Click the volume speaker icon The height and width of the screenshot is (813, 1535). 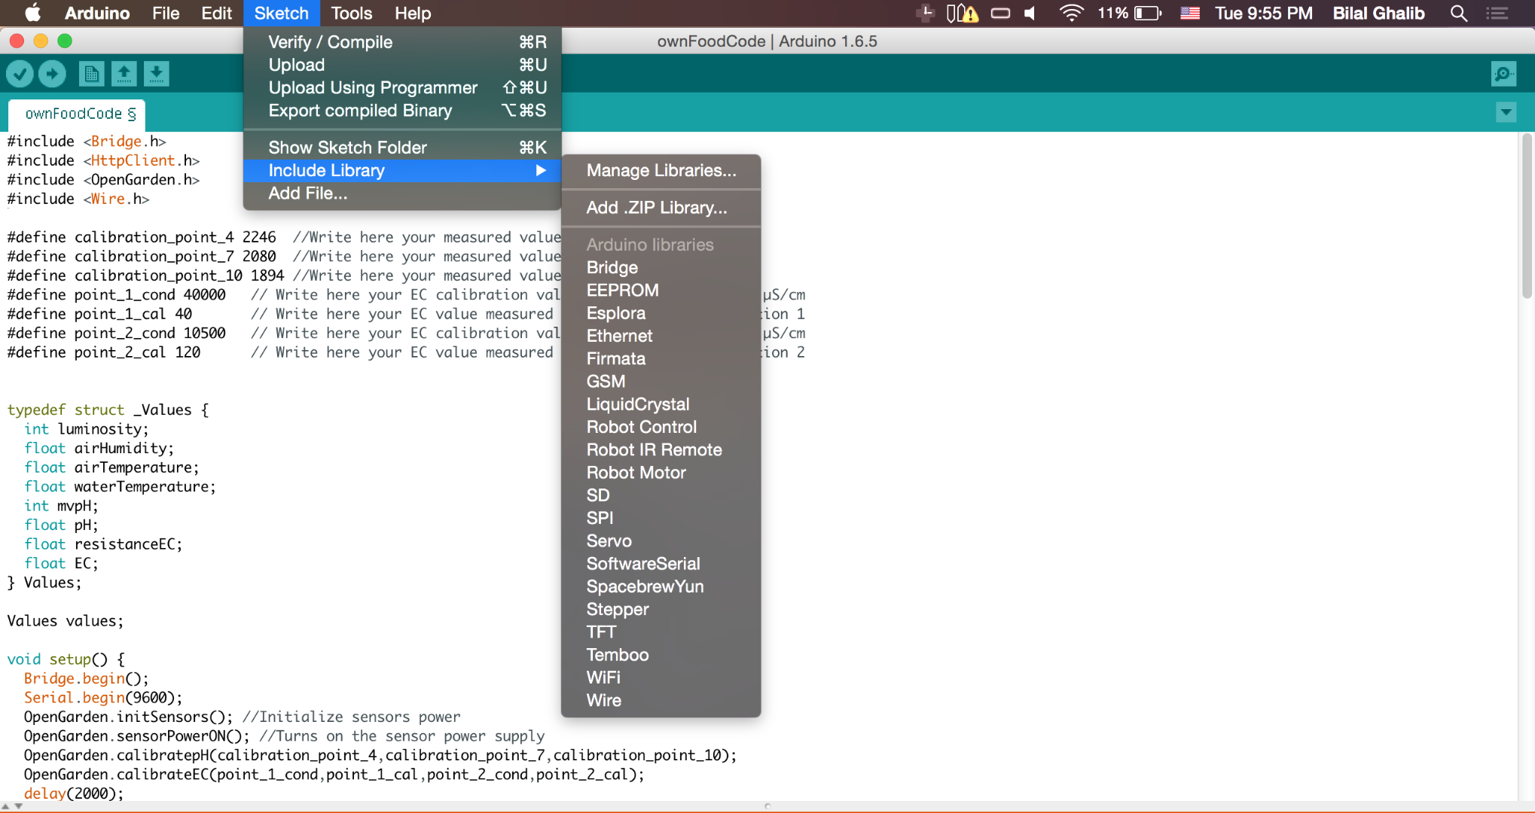pos(1030,13)
